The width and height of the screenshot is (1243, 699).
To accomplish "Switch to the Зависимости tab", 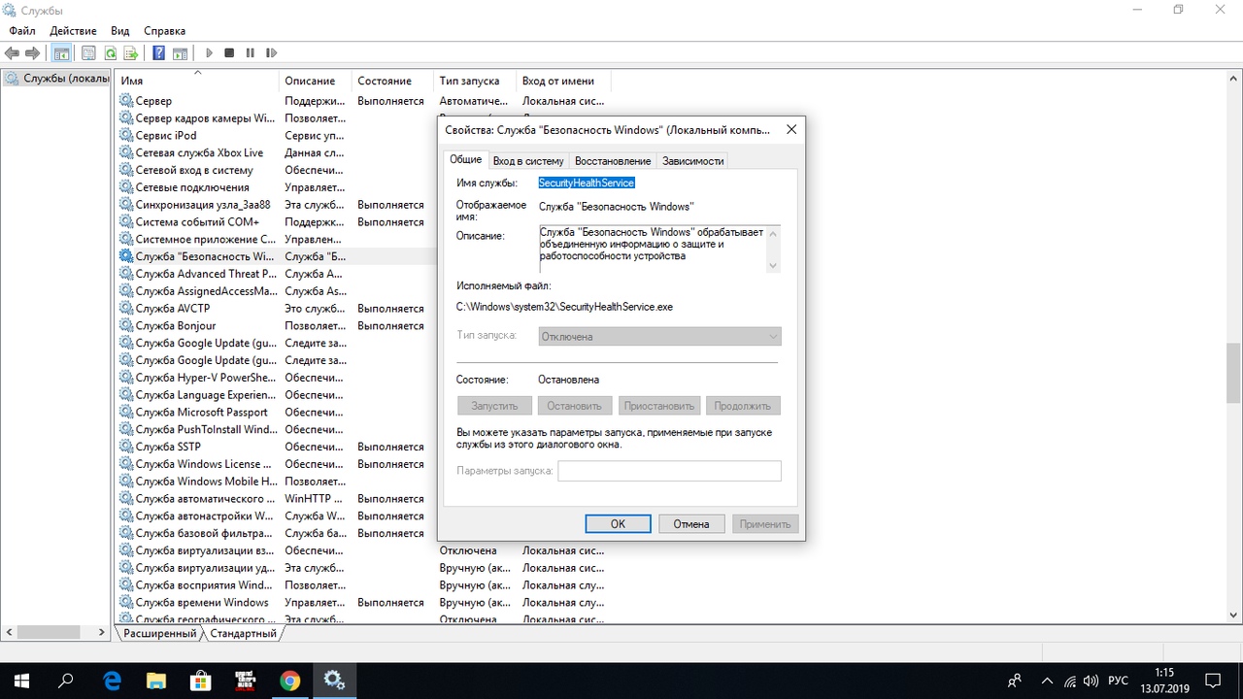I will point(693,161).
